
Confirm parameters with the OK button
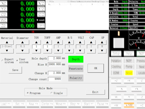[96, 68]
